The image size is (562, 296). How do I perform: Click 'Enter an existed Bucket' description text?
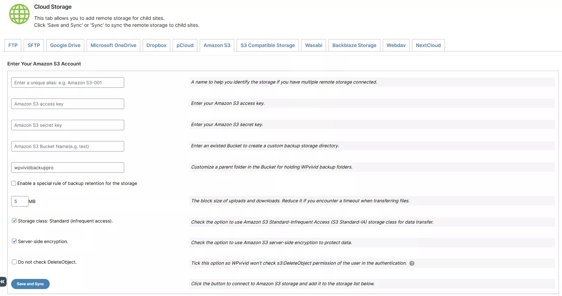(x=265, y=146)
